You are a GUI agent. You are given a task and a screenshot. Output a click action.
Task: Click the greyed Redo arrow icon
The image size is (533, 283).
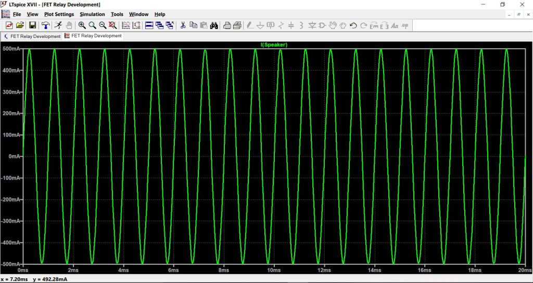[x=363, y=25]
